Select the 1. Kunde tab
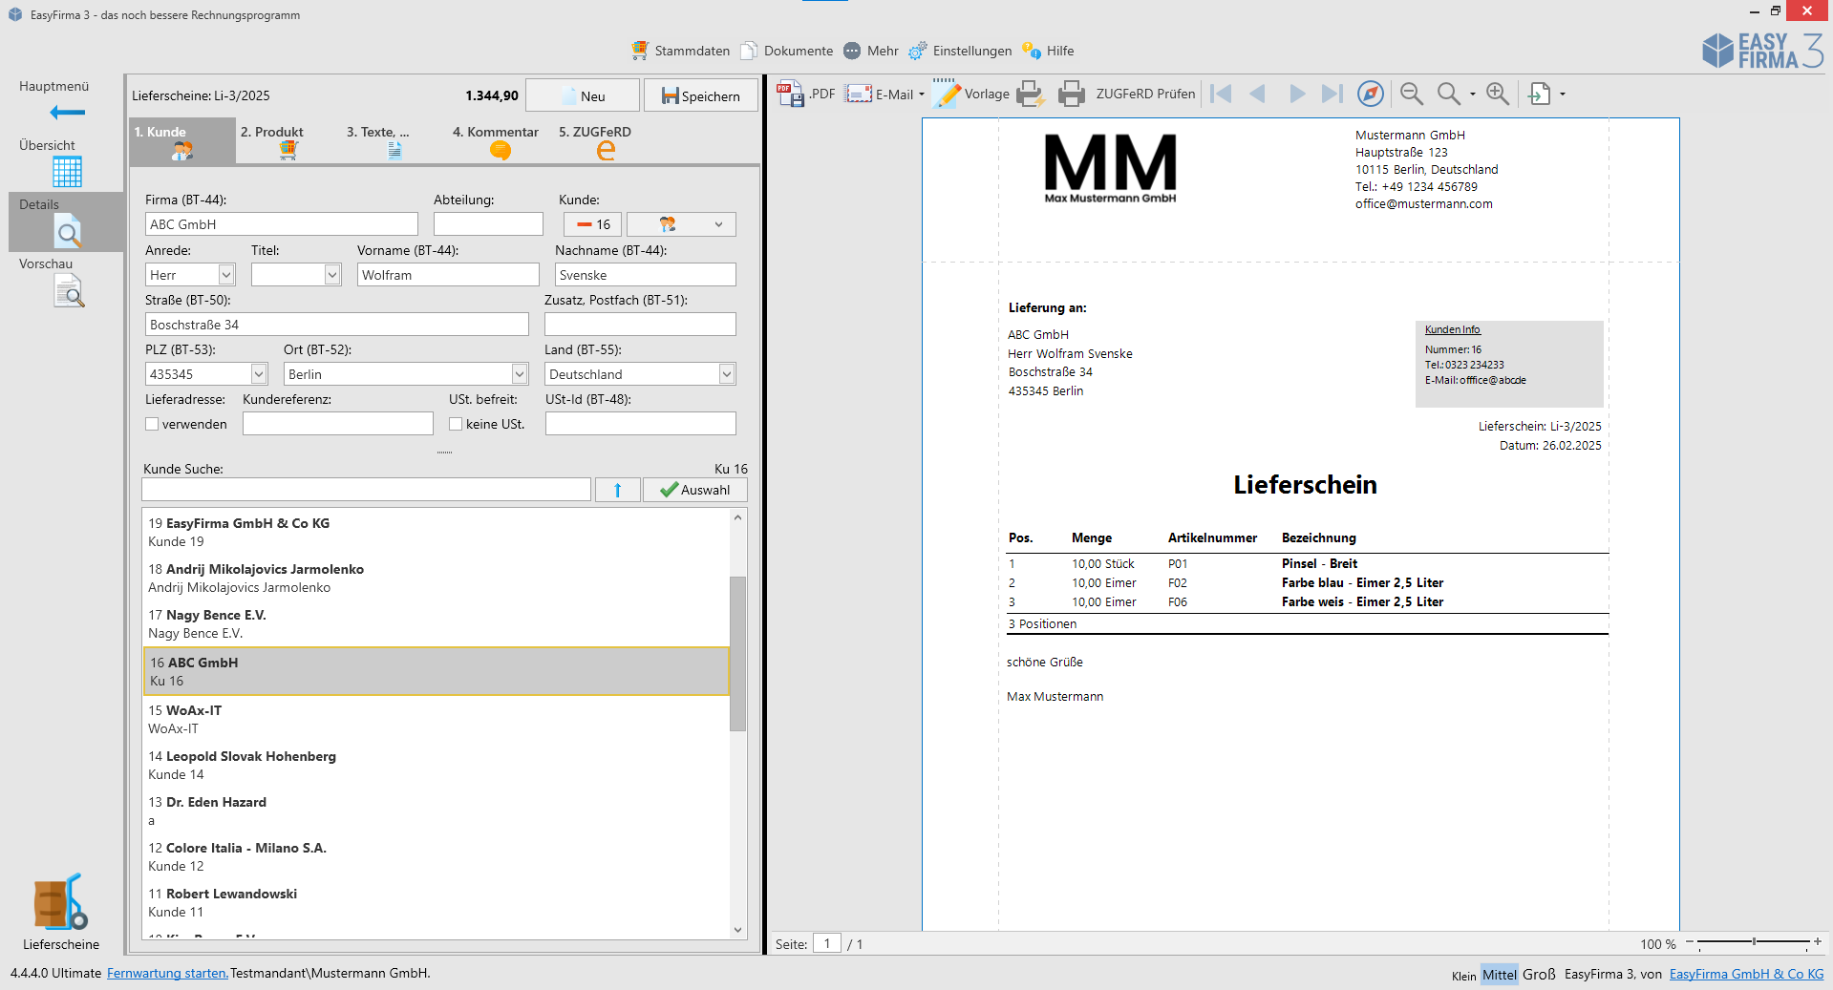This screenshot has height=990, width=1833. (x=182, y=141)
